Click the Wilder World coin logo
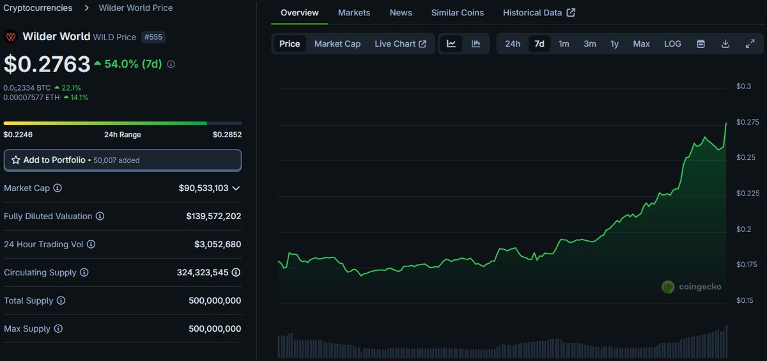767x361 pixels. (x=10, y=36)
